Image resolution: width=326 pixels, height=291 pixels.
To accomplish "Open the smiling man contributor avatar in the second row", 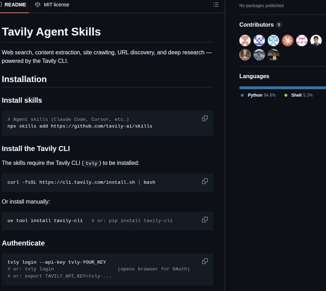I will (x=259, y=55).
